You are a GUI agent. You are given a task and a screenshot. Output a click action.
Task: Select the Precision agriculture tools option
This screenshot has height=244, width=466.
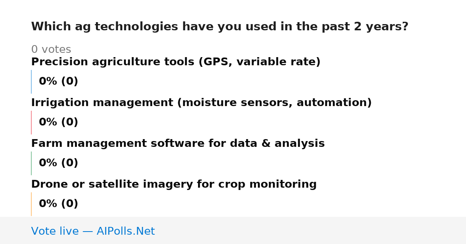click(176, 62)
